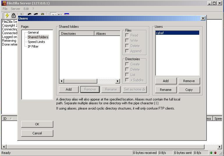
Task: Close the Users dialog with its X
Action: coord(203,18)
